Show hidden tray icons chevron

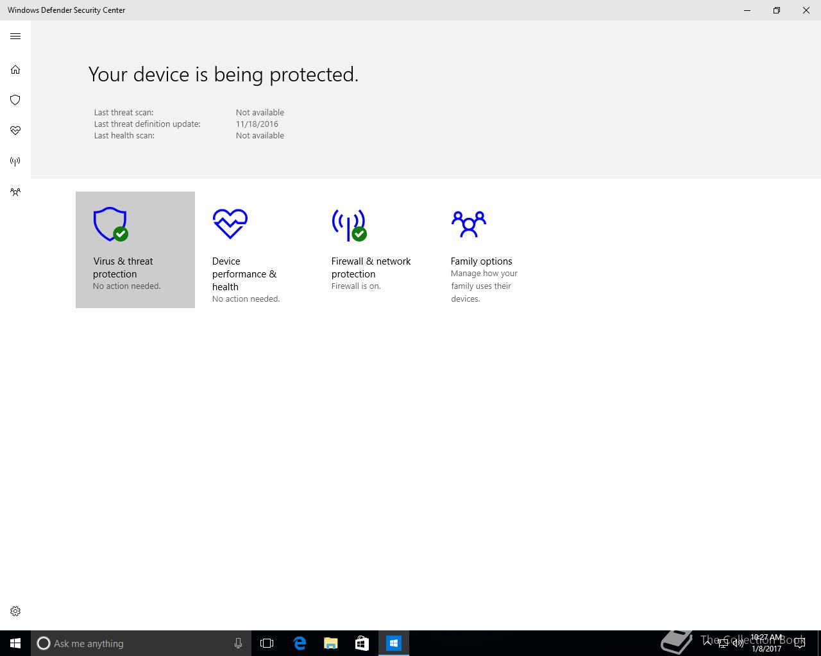coord(707,643)
